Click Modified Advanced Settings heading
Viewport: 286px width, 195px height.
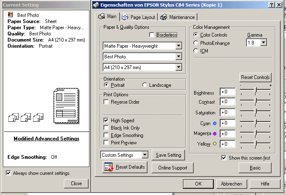(x=47, y=139)
